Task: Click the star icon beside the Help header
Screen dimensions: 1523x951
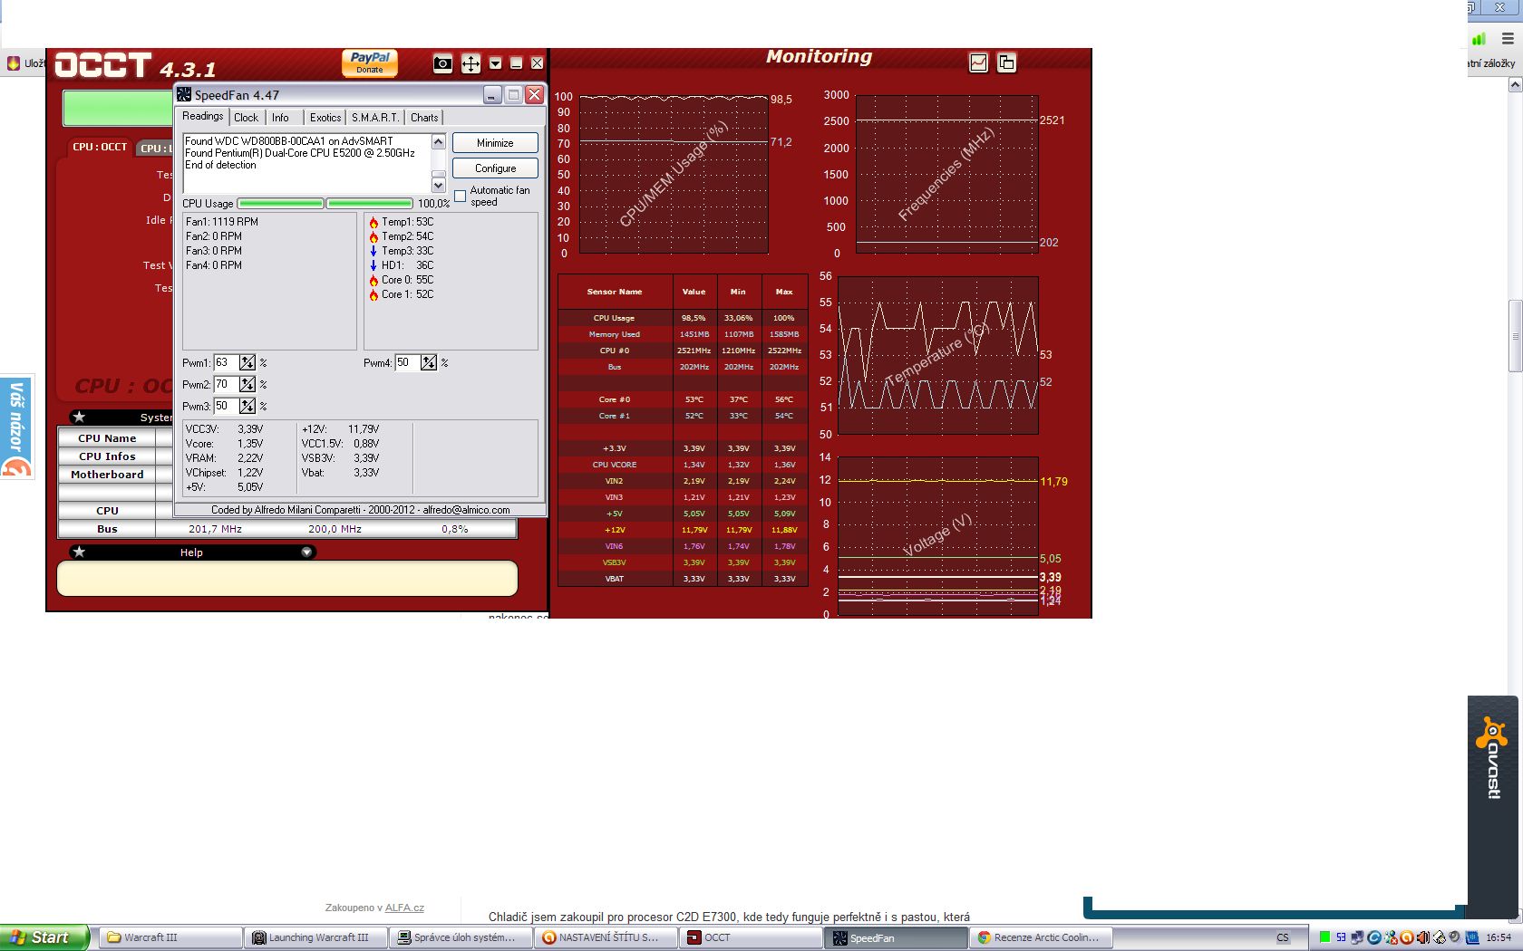Action: [79, 552]
